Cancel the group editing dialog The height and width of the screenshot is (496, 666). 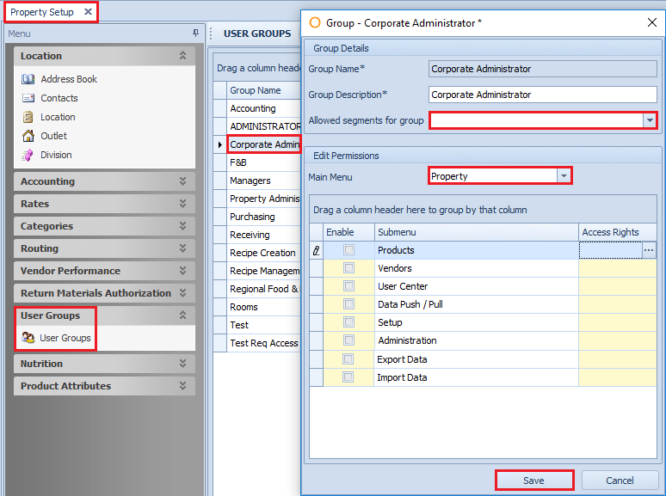(620, 481)
